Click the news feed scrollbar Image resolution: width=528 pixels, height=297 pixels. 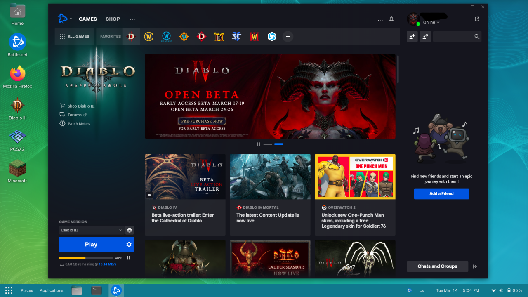click(398, 69)
